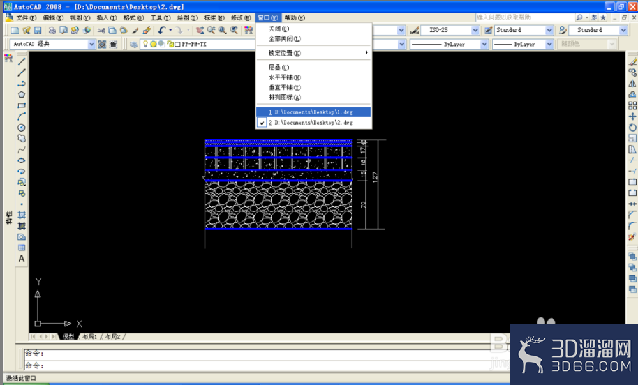Screen dimensions: 638x385
Task: Select the Multiline Text tool A
Action: pos(22,259)
